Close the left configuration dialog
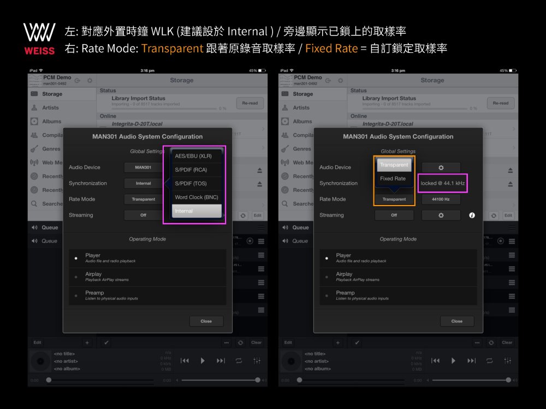 pyautogui.click(x=206, y=321)
